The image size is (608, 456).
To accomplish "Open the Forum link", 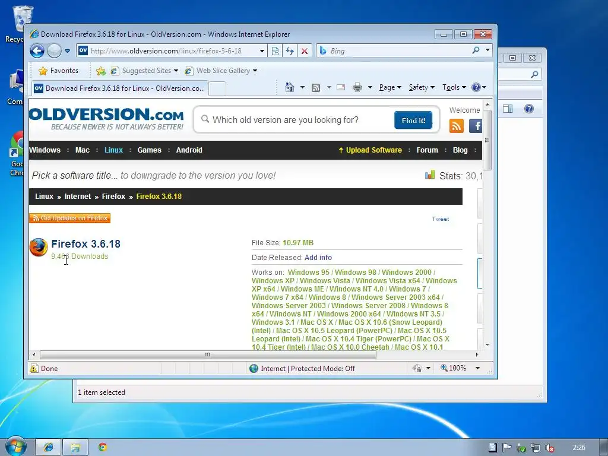I will pyautogui.click(x=427, y=150).
